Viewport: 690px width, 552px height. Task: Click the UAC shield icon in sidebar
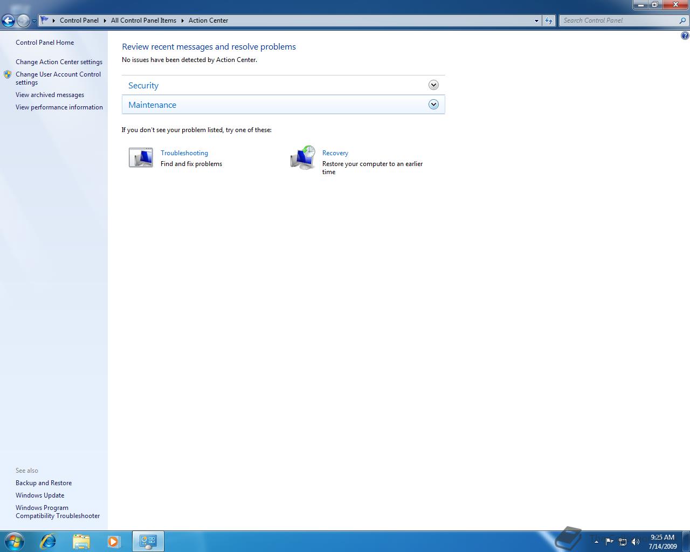point(8,74)
